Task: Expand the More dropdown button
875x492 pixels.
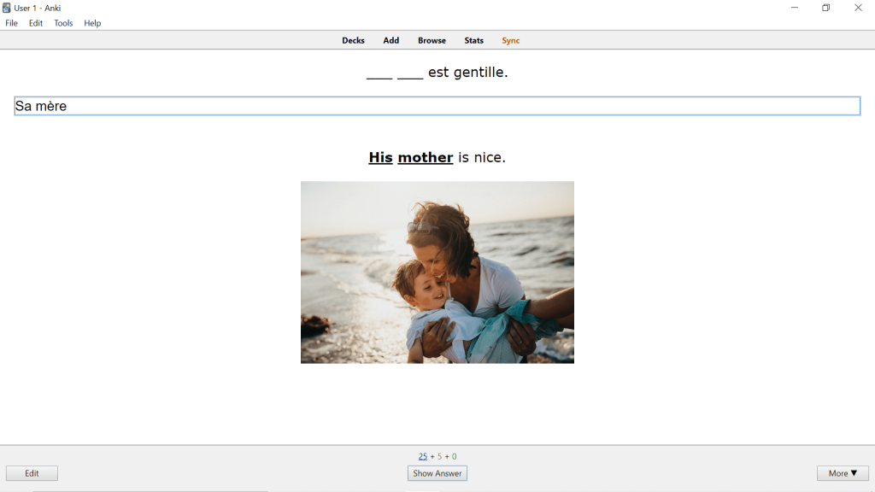Action: click(843, 473)
